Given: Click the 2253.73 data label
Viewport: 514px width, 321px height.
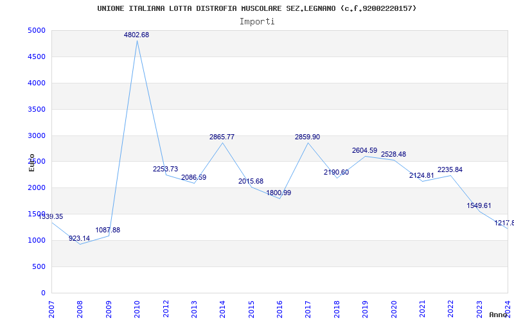Looking at the screenshot, I should [x=166, y=169].
